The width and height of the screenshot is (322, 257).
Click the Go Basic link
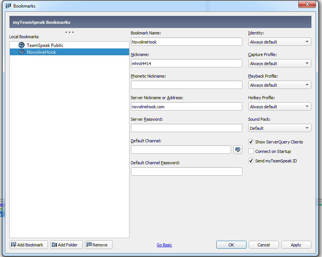click(x=164, y=245)
